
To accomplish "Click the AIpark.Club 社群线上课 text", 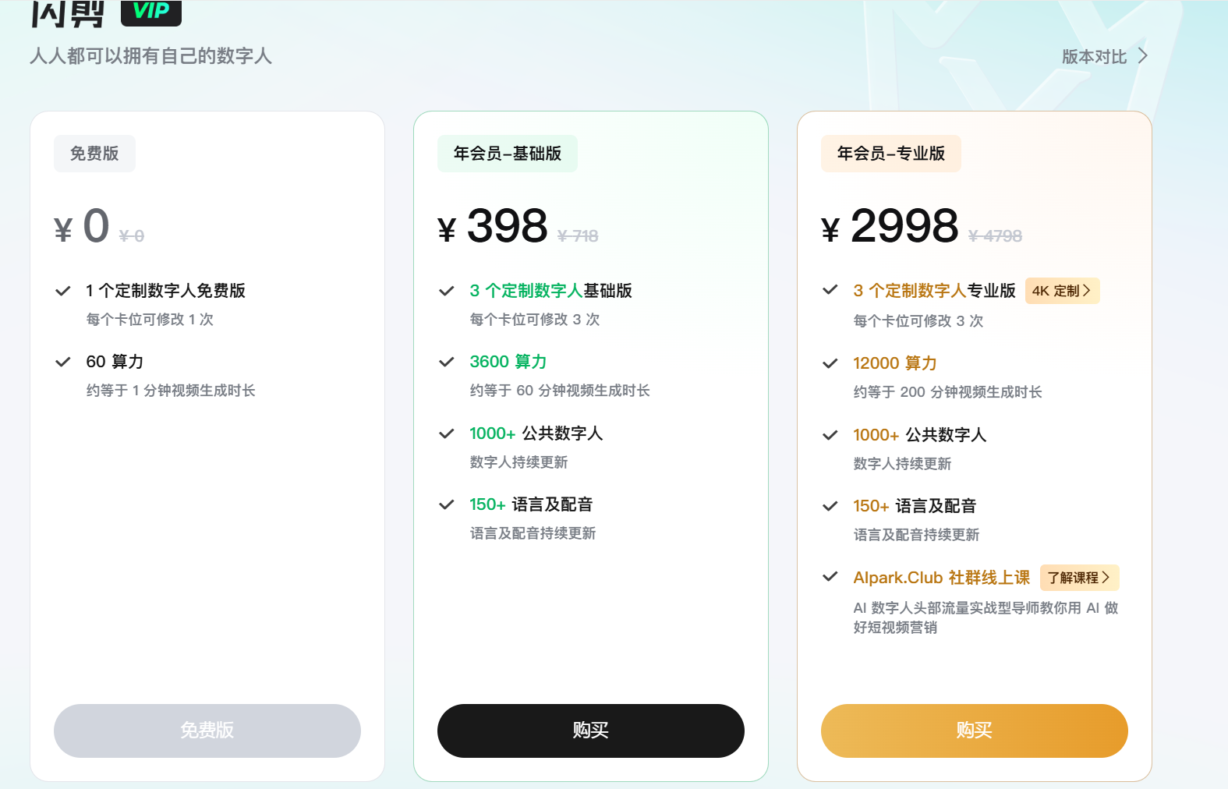I will (941, 578).
